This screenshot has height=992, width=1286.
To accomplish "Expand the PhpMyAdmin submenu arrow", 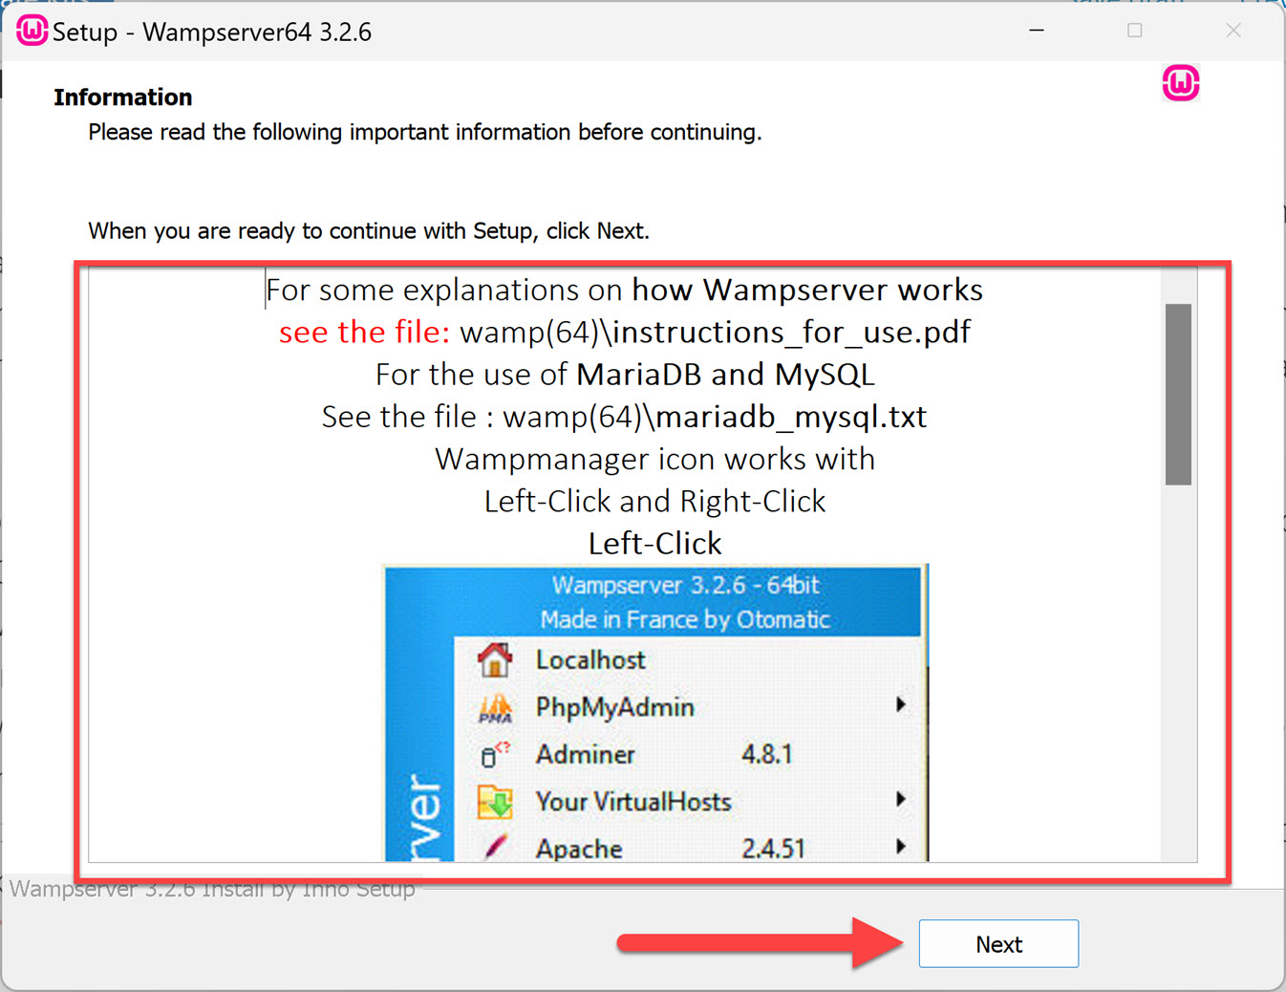I will pos(901,704).
